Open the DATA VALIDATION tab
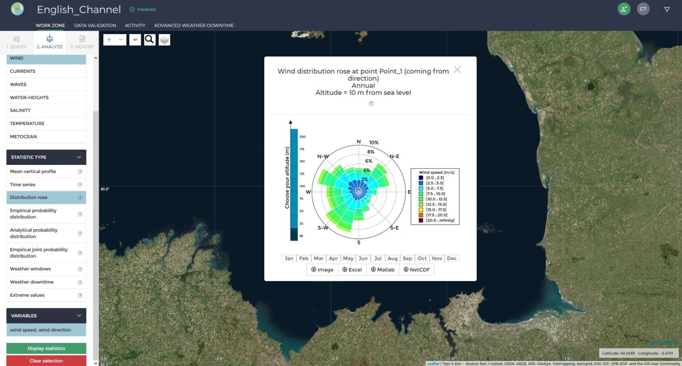 95,25
